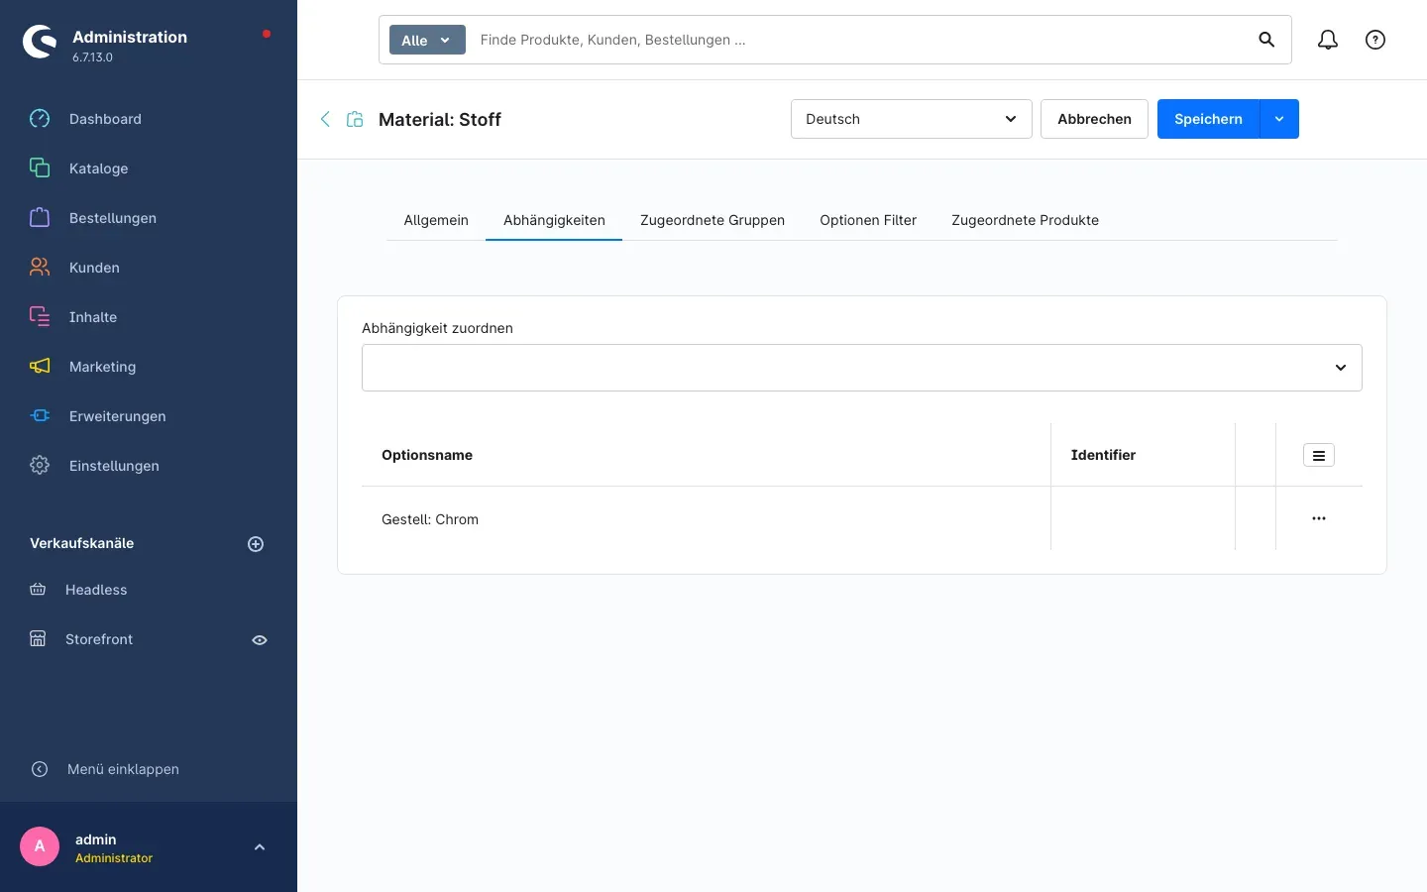Open Dashboard via its gauge icon
This screenshot has width=1427, height=892.
40,119
